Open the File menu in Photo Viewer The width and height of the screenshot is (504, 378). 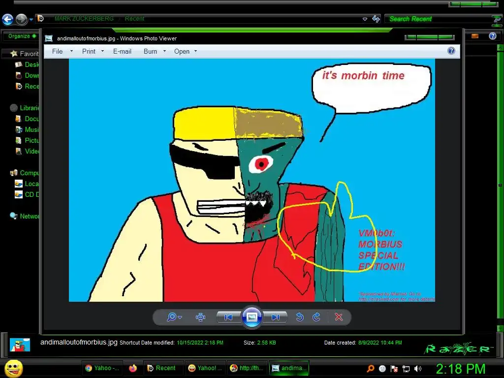(58, 51)
